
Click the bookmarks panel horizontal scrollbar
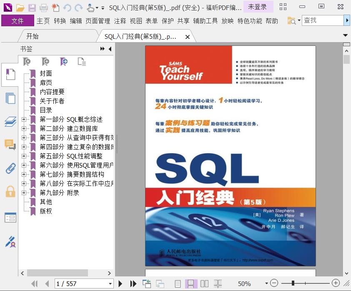click(x=58, y=273)
